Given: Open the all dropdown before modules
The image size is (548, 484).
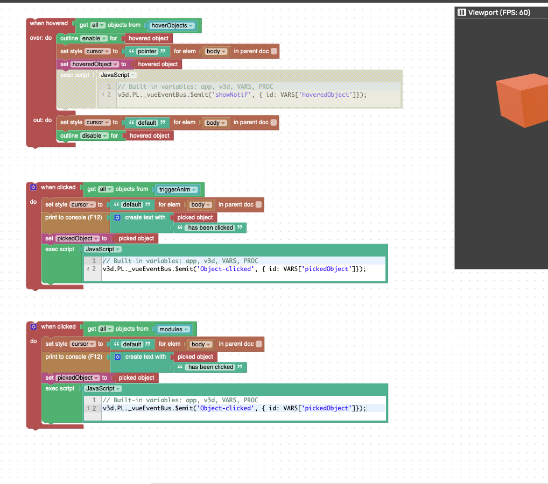Looking at the screenshot, I should tap(106, 329).
